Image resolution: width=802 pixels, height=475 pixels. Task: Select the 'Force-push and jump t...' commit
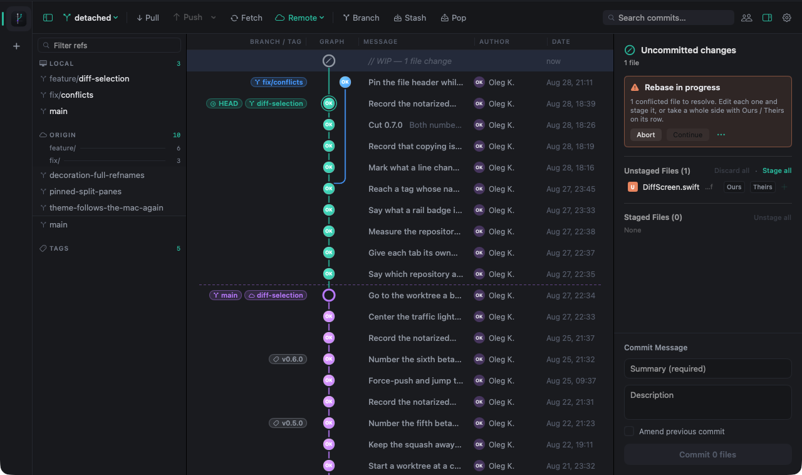[x=400, y=380]
